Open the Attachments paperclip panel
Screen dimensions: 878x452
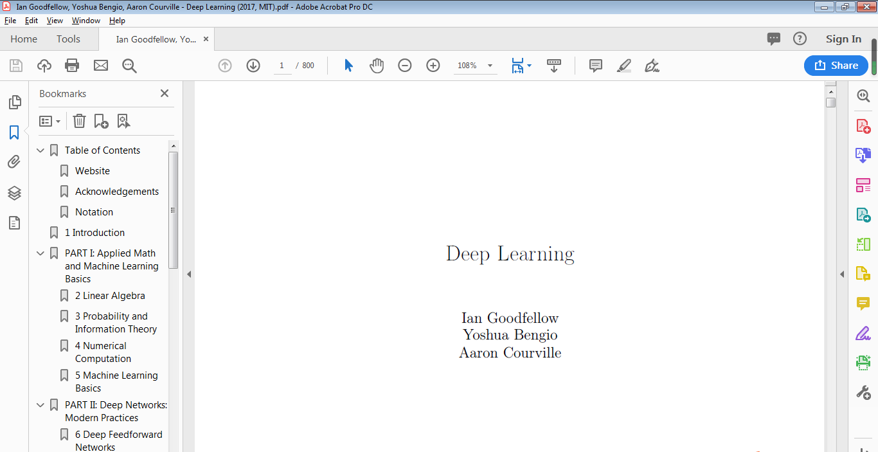point(14,162)
